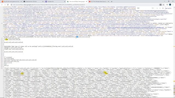Reload the view-source page

point(8,5)
